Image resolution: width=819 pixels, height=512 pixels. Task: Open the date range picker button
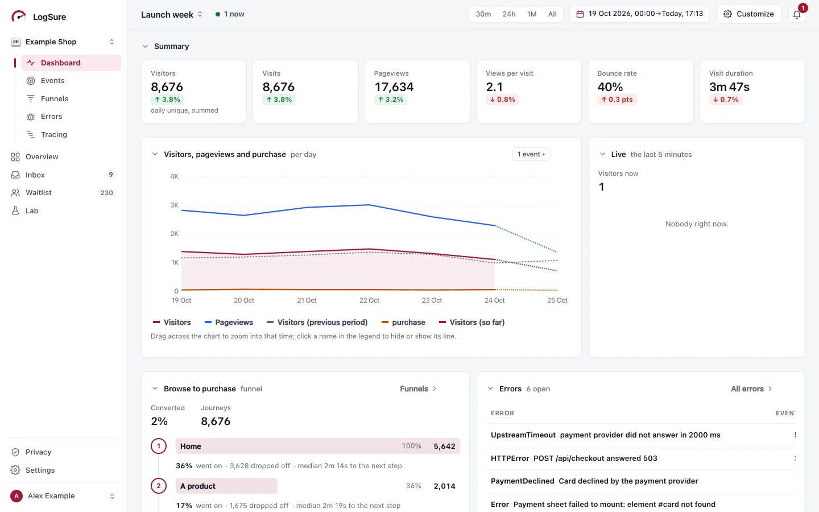pyautogui.click(x=639, y=14)
